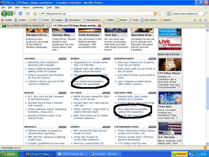Image resolution: width=209 pixels, height=157 pixels.
Task: Click MORE button beside WORLD heading
Action: pyautogui.click(x=106, y=59)
